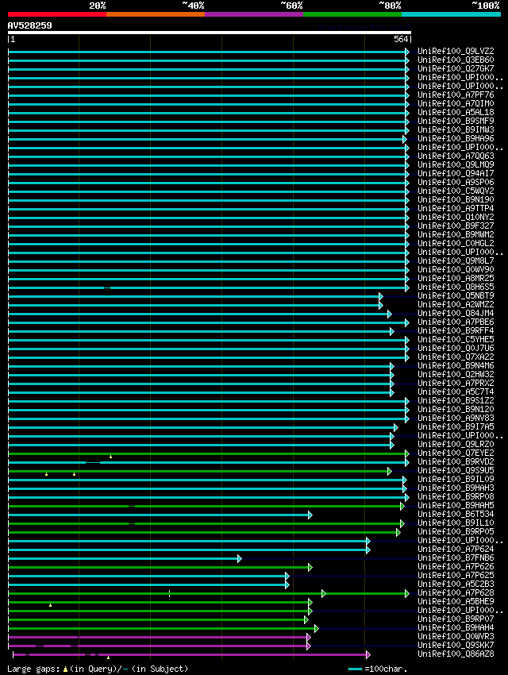Click the UniRef100_B9F327 label
The image size is (508, 675).
(456, 226)
